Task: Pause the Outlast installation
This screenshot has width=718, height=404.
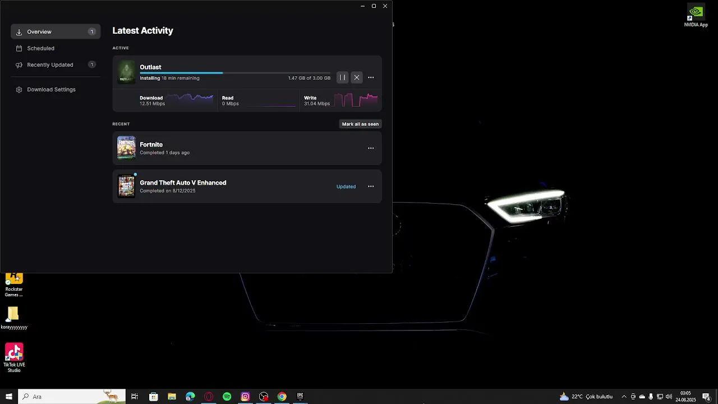Action: [342, 77]
